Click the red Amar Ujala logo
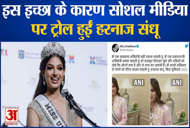 coord(12,115)
